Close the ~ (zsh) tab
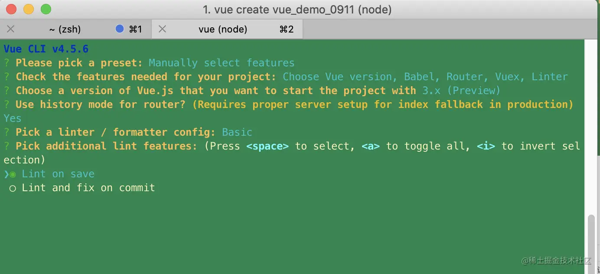600x274 pixels. (11, 29)
